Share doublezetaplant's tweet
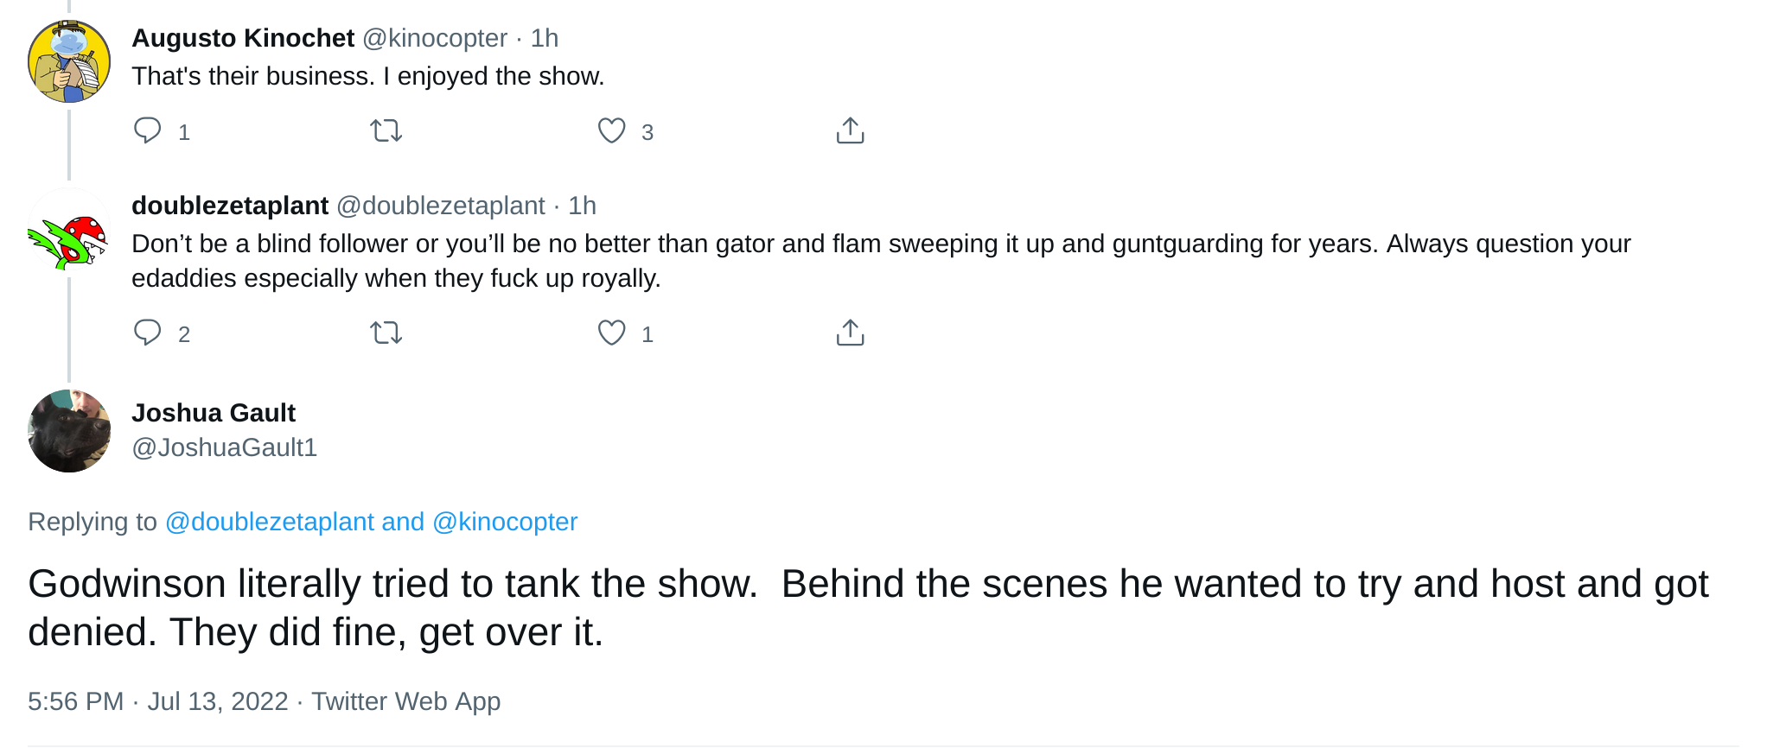 point(850,333)
